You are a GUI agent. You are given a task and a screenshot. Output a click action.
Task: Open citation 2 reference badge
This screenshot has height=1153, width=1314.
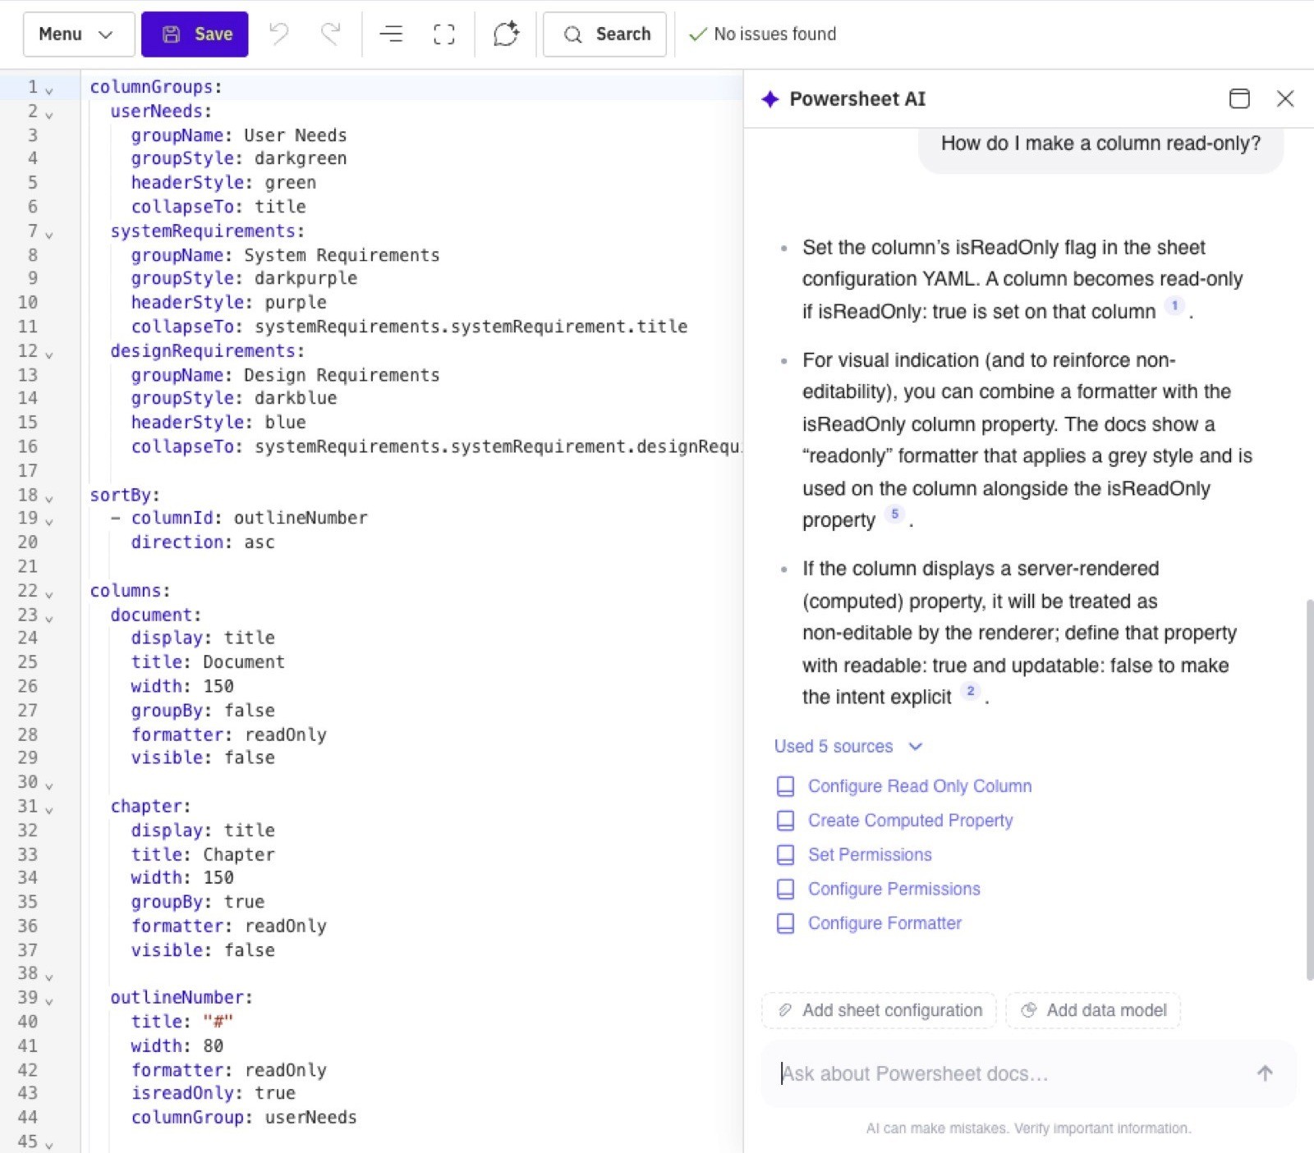coord(971,691)
